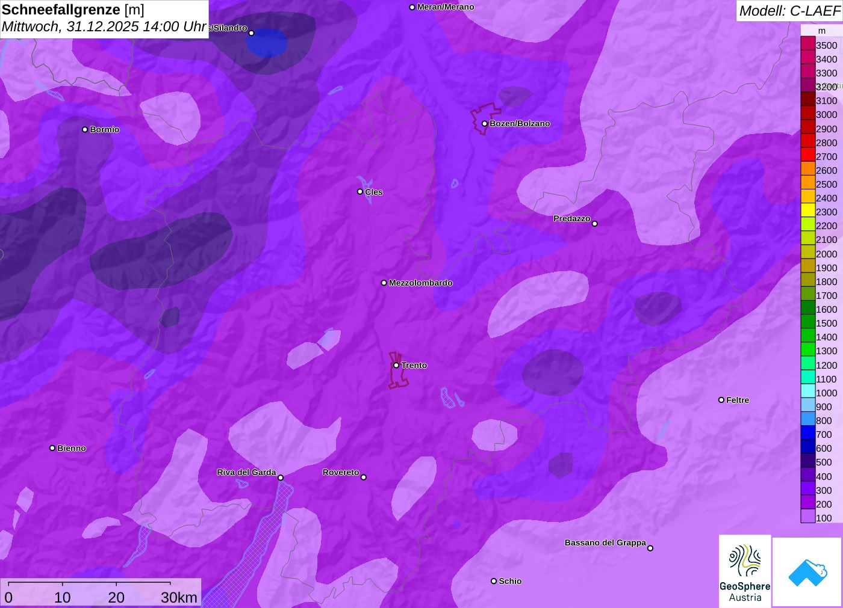This screenshot has width=843, height=608.
Task: Click the date 'Mittwoch, 31.12.2025 14:00 Uhr'
Action: tap(104, 27)
